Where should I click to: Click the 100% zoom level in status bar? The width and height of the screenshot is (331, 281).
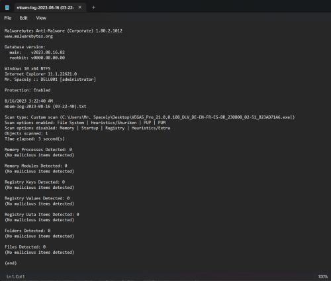pos(323,276)
